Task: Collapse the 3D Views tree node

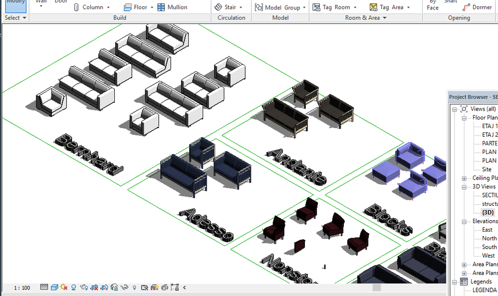Action: tap(464, 187)
